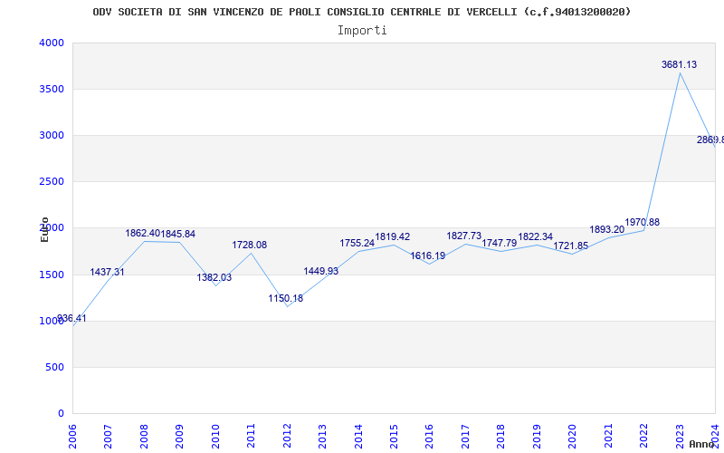Viewport: 724px width, 453px height.
Task: Click the 1822.34 data label
Action: pos(535,236)
